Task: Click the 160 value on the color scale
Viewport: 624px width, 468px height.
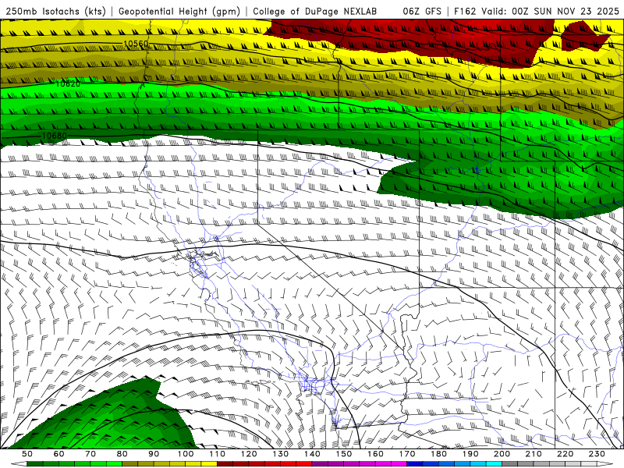Action: point(375,454)
